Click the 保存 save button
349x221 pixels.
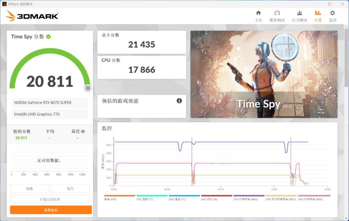tap(70, 188)
